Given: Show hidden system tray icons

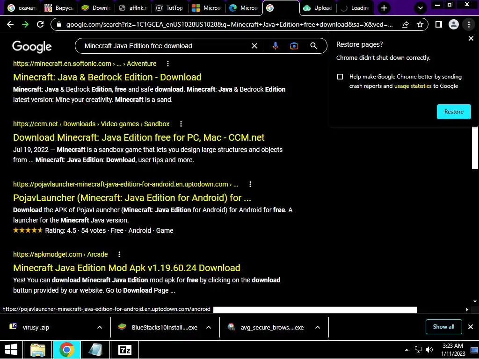Looking at the screenshot, I should coord(406,350).
